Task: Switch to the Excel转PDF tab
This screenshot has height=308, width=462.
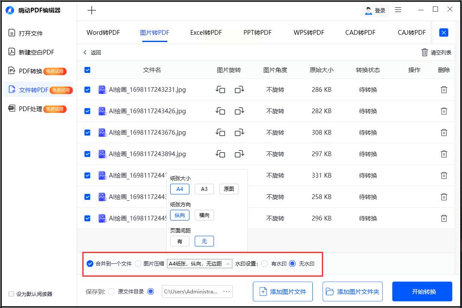Action: 206,33
